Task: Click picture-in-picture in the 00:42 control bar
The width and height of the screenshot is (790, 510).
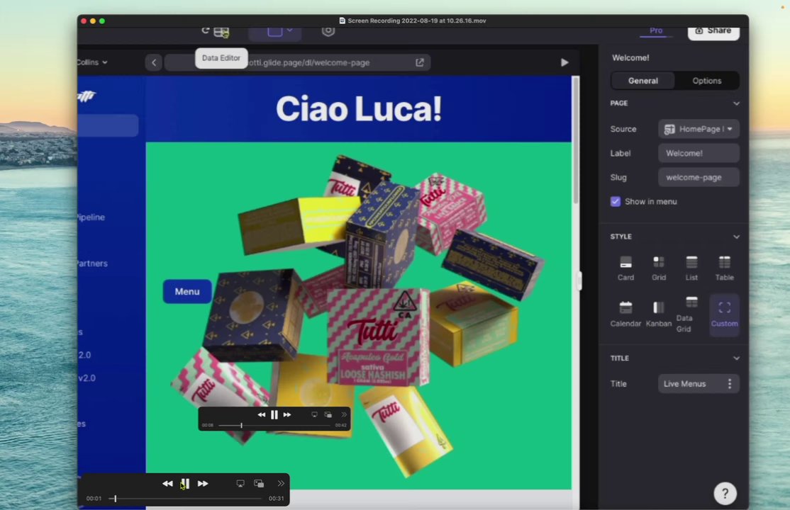Action: [x=328, y=414]
